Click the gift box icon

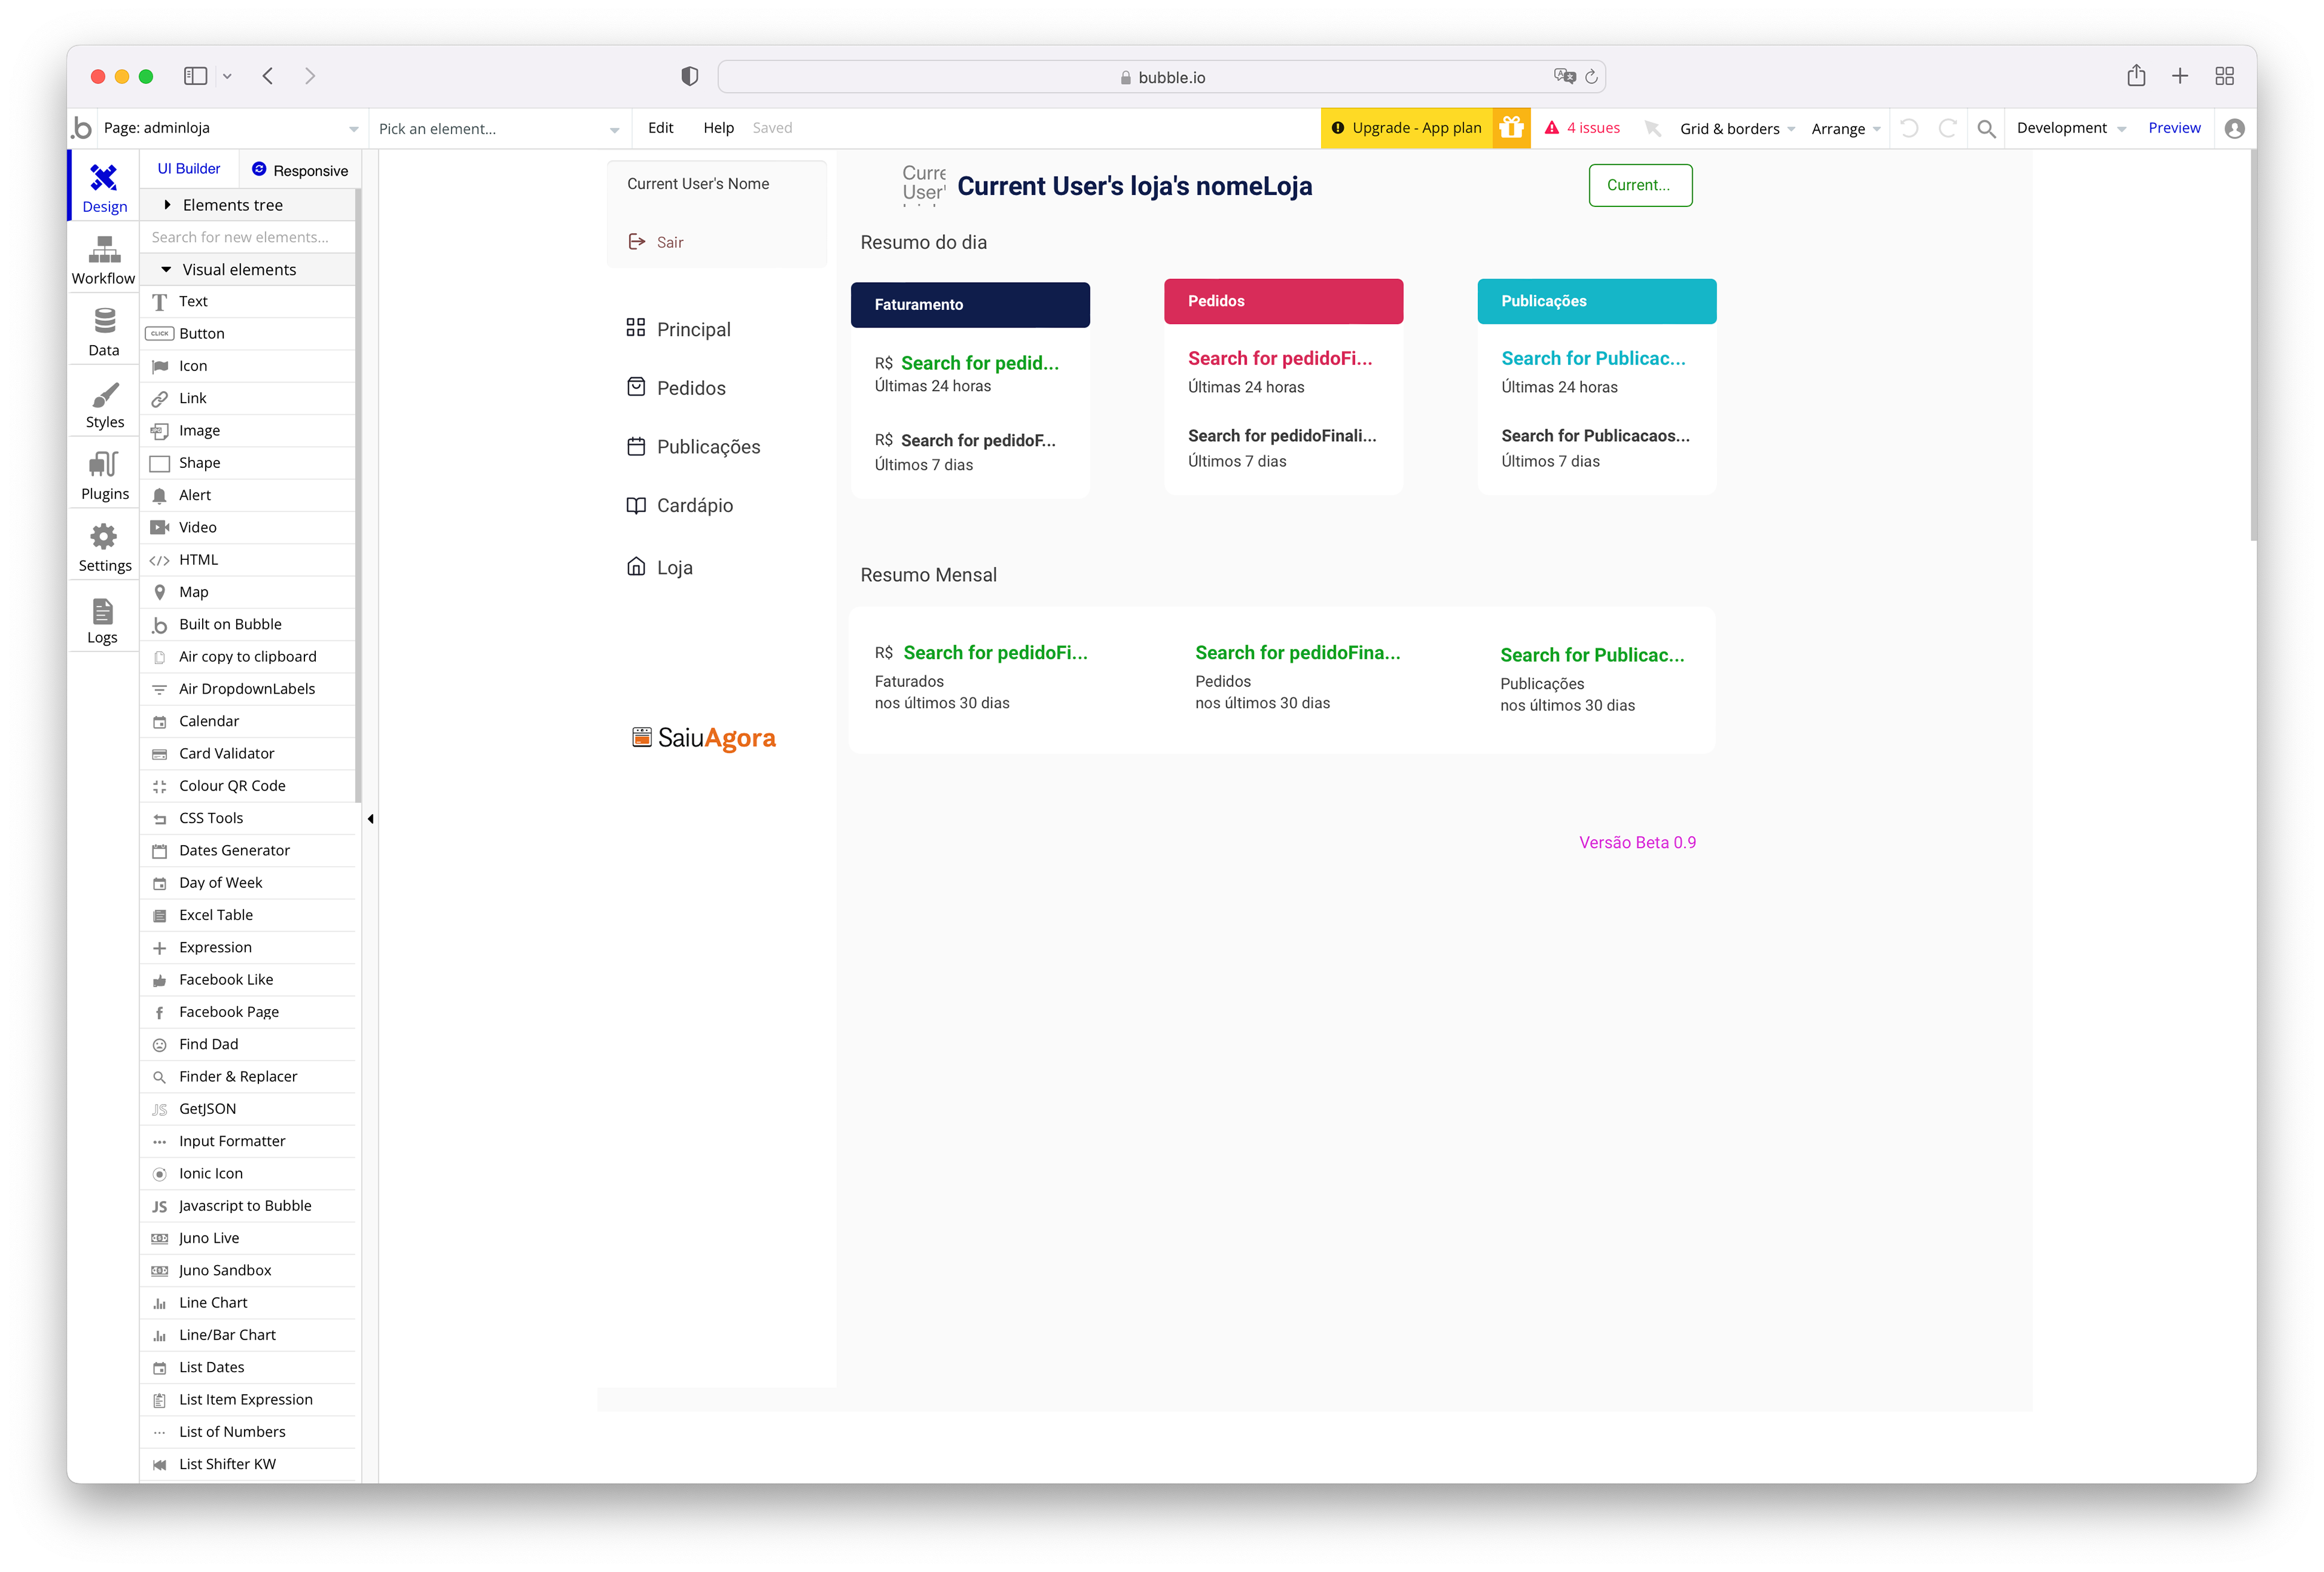(x=1511, y=128)
